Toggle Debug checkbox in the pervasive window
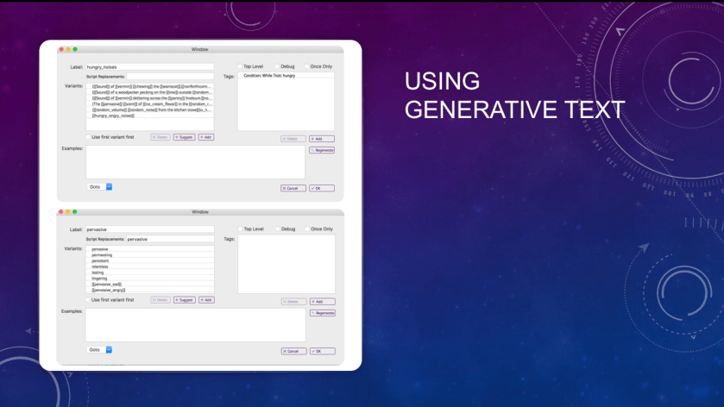The image size is (724, 407). tap(277, 229)
